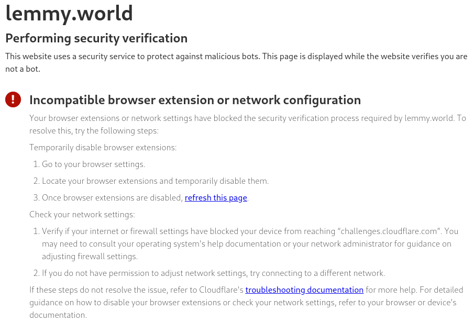474x322 pixels.
Task: Click the quoted challenges.cloudflare.com text
Action: pos(390,231)
